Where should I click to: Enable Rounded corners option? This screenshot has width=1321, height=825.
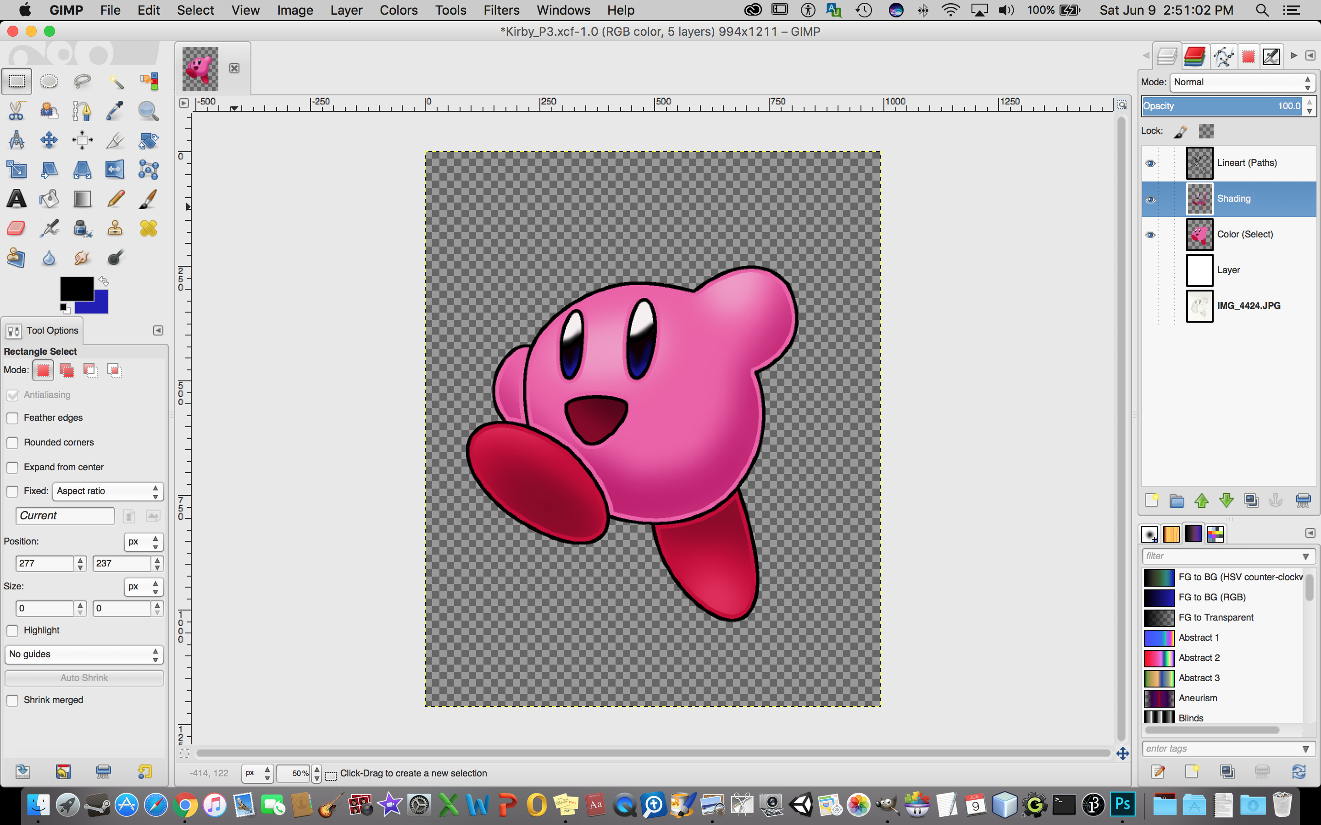(12, 442)
